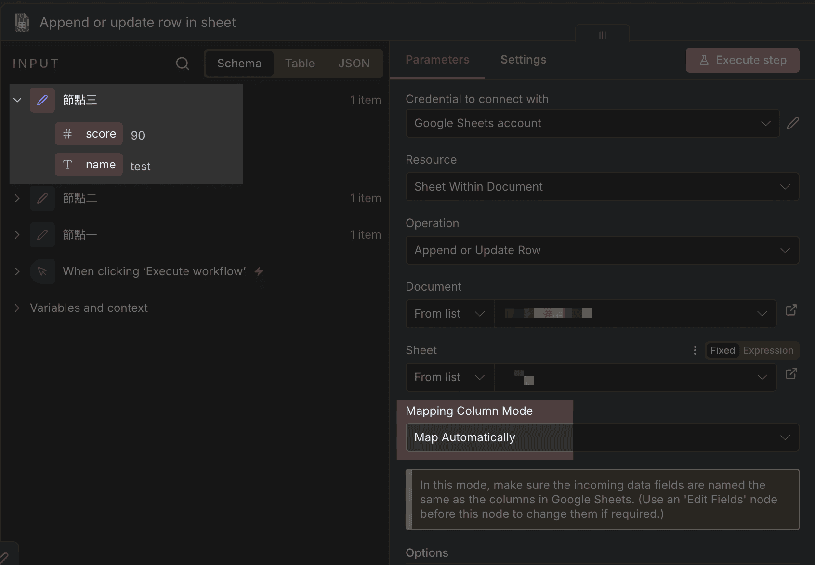Image resolution: width=815 pixels, height=565 pixels.
Task: Click the pencil icon to edit the credential
Action: 792,123
